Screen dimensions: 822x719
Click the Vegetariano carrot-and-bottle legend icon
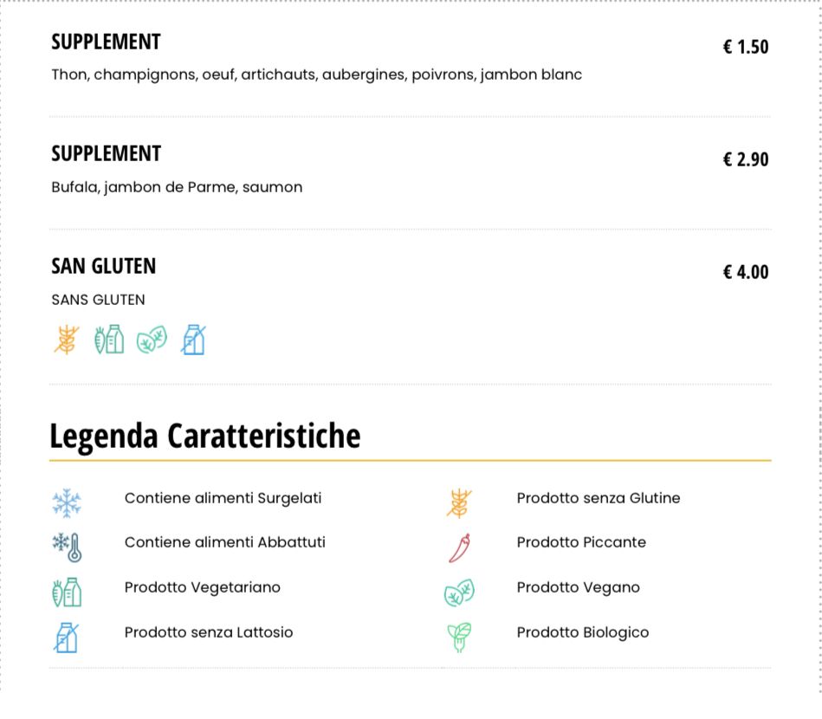pyautogui.click(x=67, y=593)
